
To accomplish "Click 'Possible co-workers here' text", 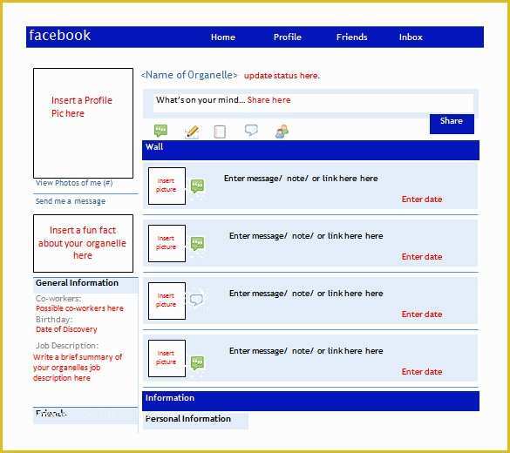I will (x=79, y=308).
